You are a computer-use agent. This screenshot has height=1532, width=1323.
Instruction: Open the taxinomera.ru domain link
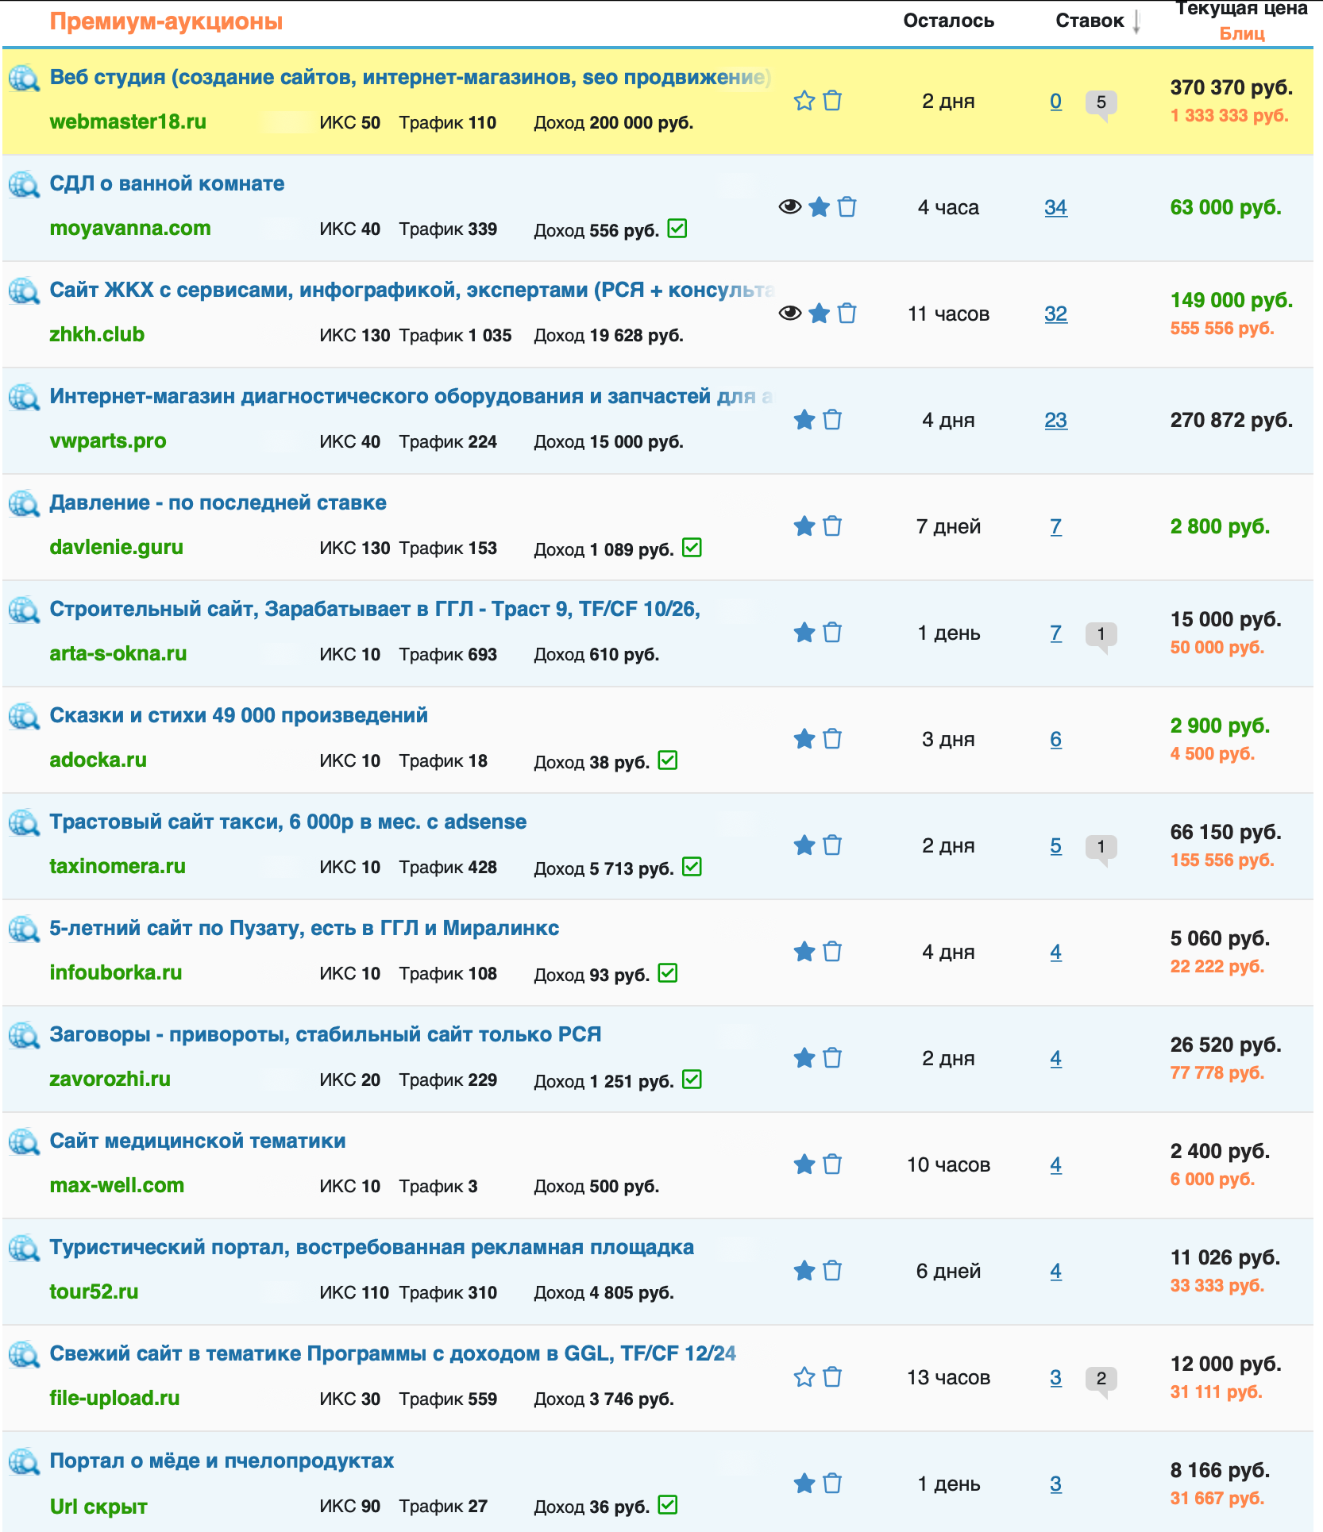[118, 866]
